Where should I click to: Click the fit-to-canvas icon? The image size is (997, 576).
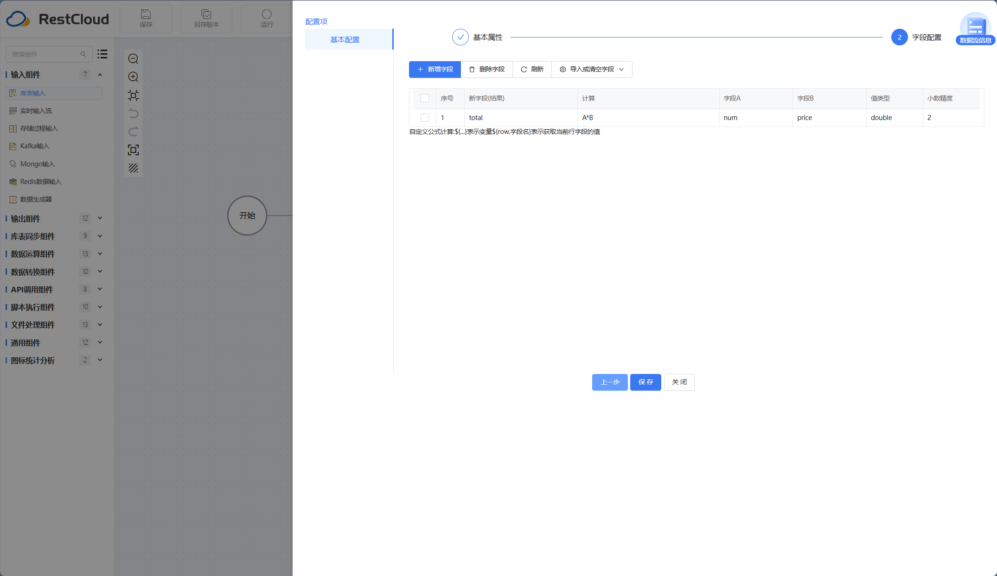pos(133,95)
